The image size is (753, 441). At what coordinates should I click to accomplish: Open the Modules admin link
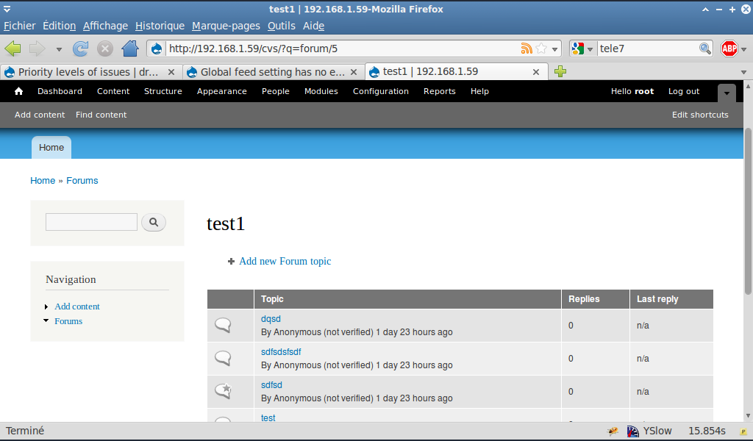(321, 91)
